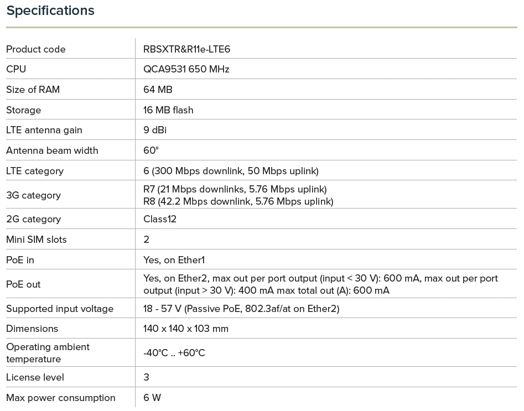The width and height of the screenshot is (524, 411).
Task: Select the Antenna beam width label
Action: [x=52, y=150]
